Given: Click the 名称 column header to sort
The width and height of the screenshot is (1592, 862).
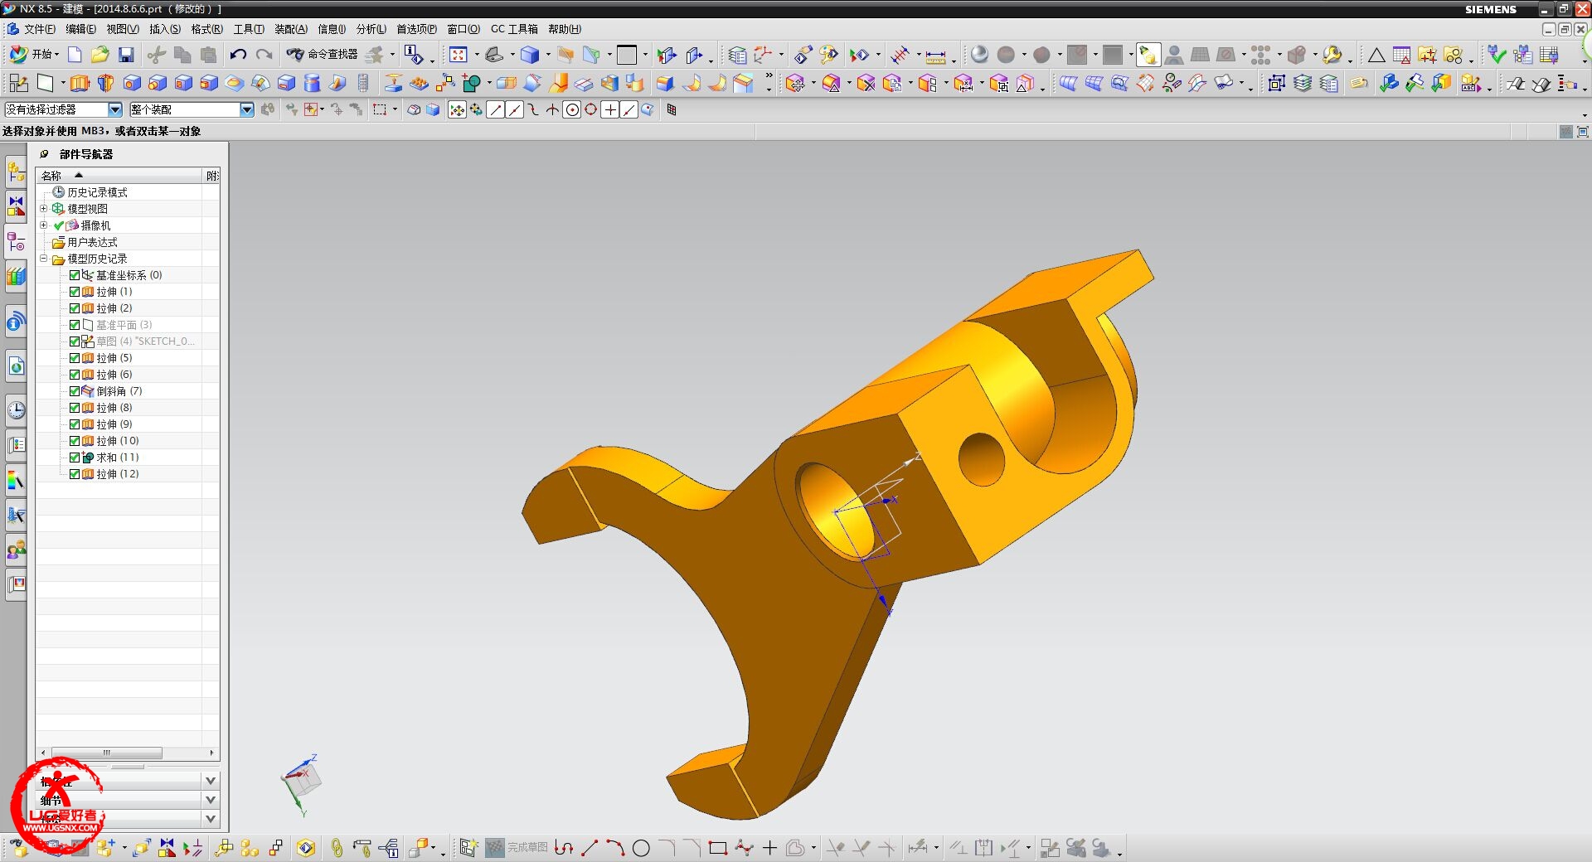Looking at the screenshot, I should tap(120, 176).
